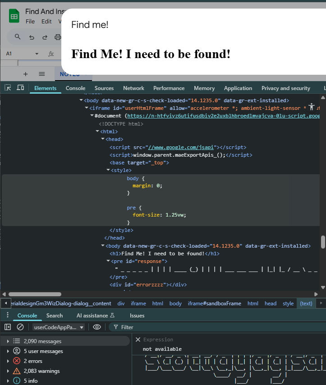Select the h1 Find Me element line
The image size is (326, 385).
tap(165, 254)
